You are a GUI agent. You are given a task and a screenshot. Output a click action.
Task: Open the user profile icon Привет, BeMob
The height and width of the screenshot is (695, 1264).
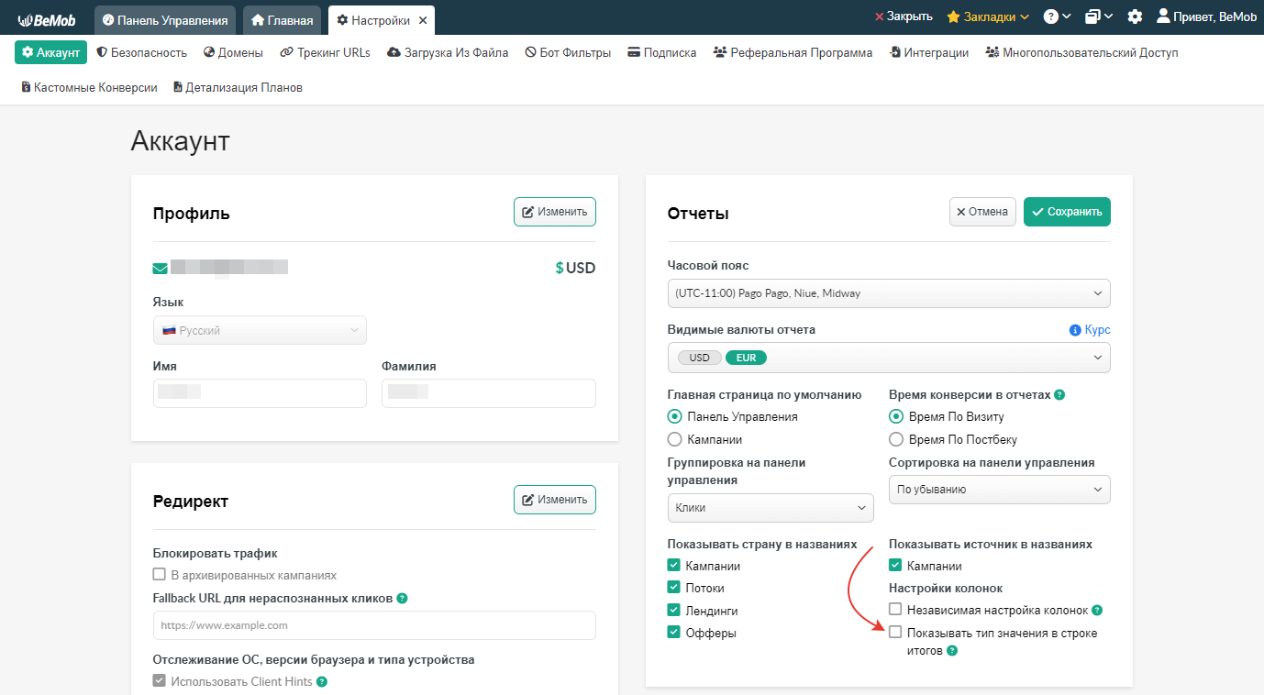point(1163,17)
